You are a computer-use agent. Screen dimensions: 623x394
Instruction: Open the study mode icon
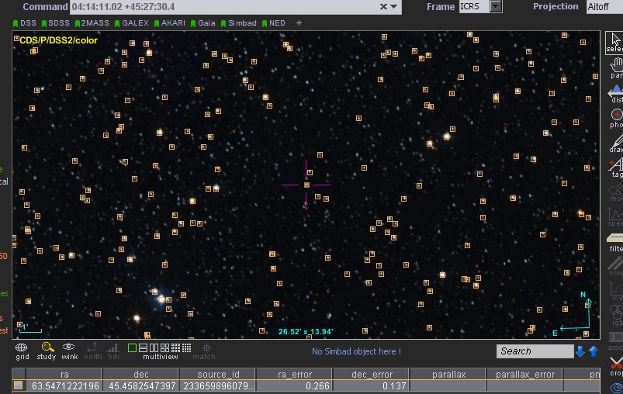[47, 348]
